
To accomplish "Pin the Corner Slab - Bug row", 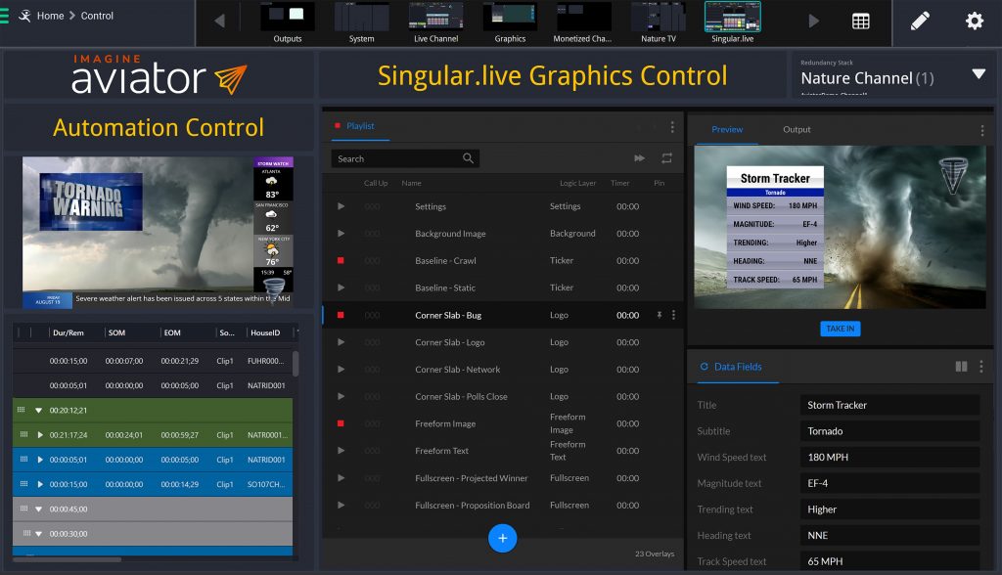I will point(659,315).
